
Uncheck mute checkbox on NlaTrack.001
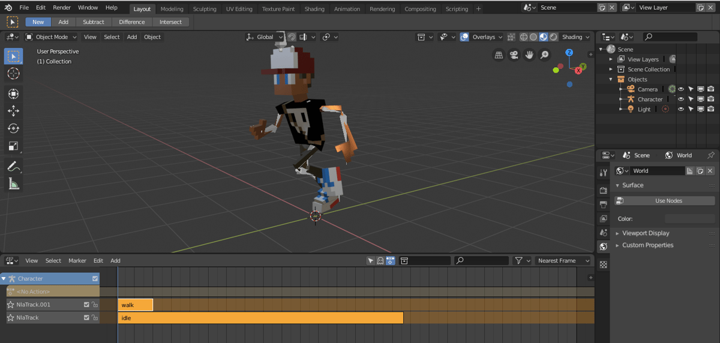86,305
